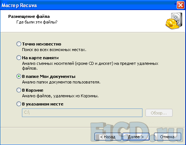Click the "Обзор..." browse button
The width and height of the screenshot is (186, 145).
coord(159,113)
